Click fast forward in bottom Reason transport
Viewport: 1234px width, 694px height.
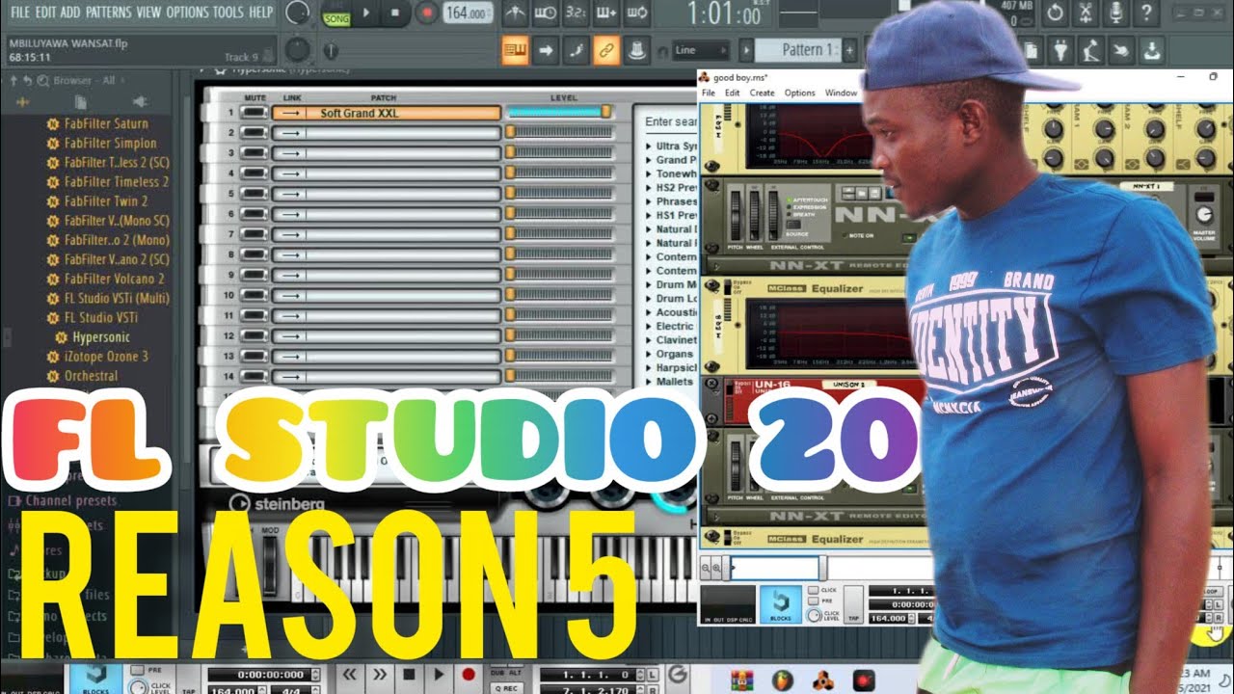pyautogui.click(x=380, y=675)
